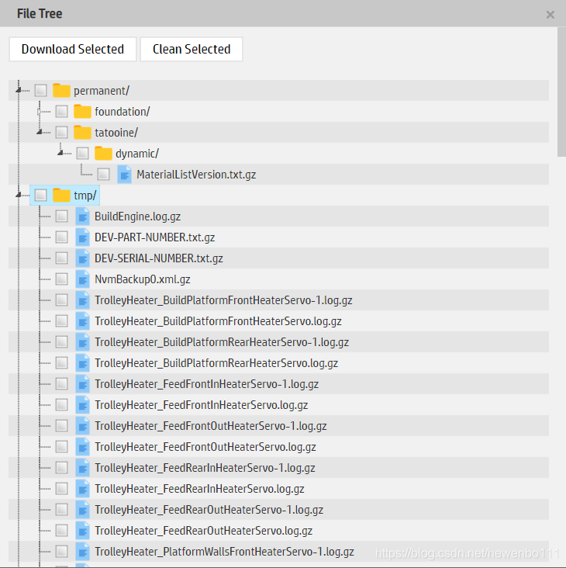The image size is (566, 568).
Task: Check TrolleyHeater_BuildPlatformFrontHeaterServo-1.log.gz checkbox
Action: pyautogui.click(x=61, y=300)
